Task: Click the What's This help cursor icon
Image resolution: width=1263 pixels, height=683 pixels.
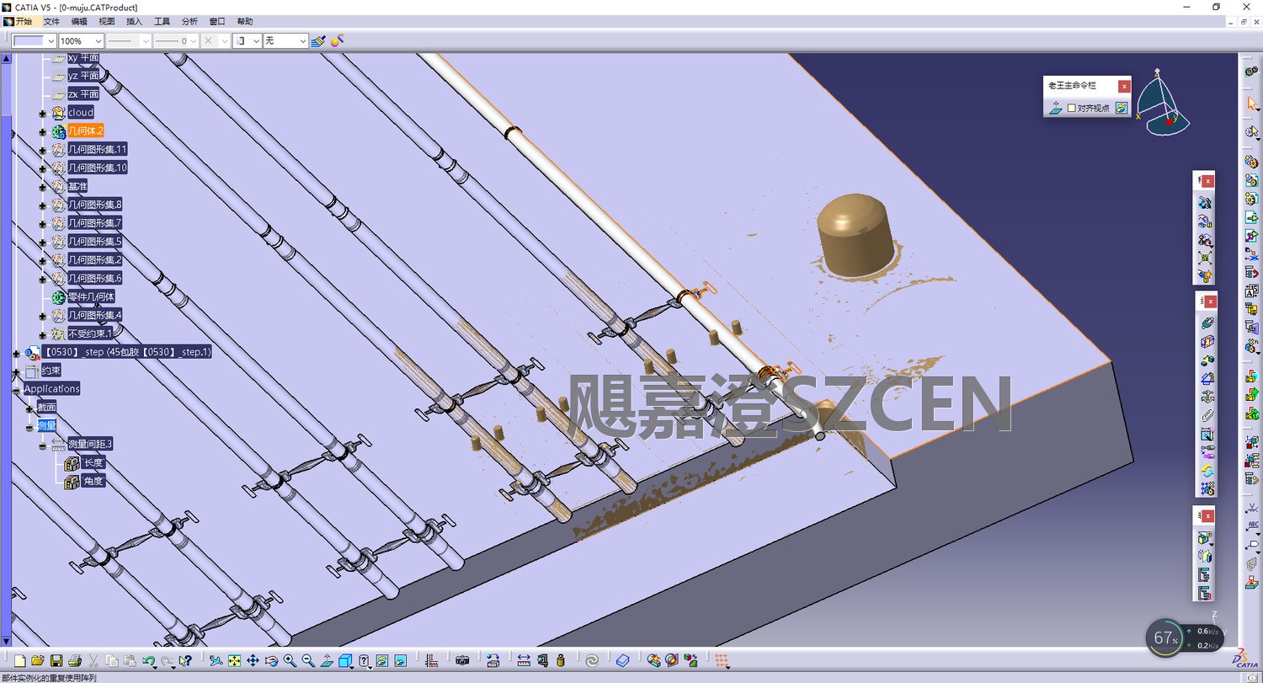Action: point(186,661)
